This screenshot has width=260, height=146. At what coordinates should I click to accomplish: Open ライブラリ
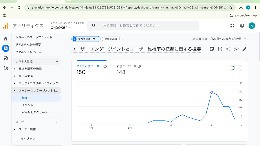click(25, 139)
